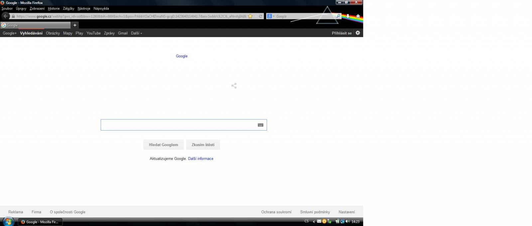Expand the Další dropdown in Google bar
This screenshot has height=226, width=532.
pyautogui.click(x=136, y=33)
